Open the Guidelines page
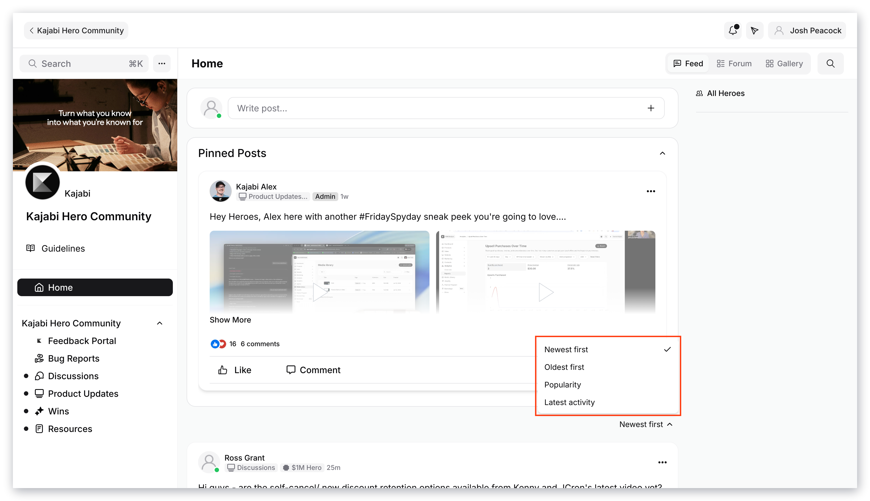Screen dimensions: 870x501 pos(56,248)
